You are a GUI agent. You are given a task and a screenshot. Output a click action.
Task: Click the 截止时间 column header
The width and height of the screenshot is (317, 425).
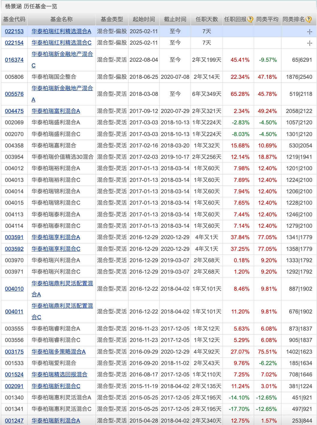pos(175,19)
